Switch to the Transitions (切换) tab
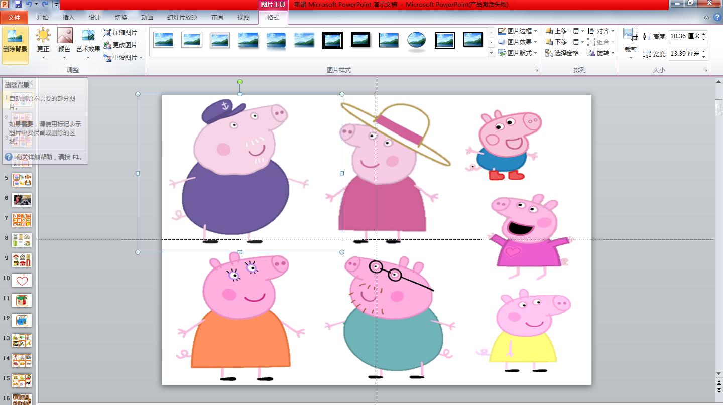 (x=121, y=18)
